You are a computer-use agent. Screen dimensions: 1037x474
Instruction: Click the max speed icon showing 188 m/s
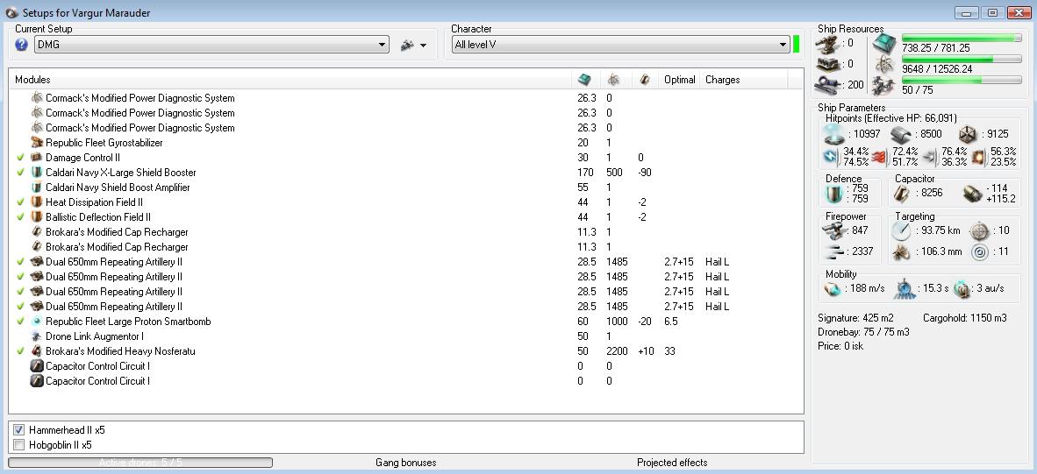tap(832, 288)
